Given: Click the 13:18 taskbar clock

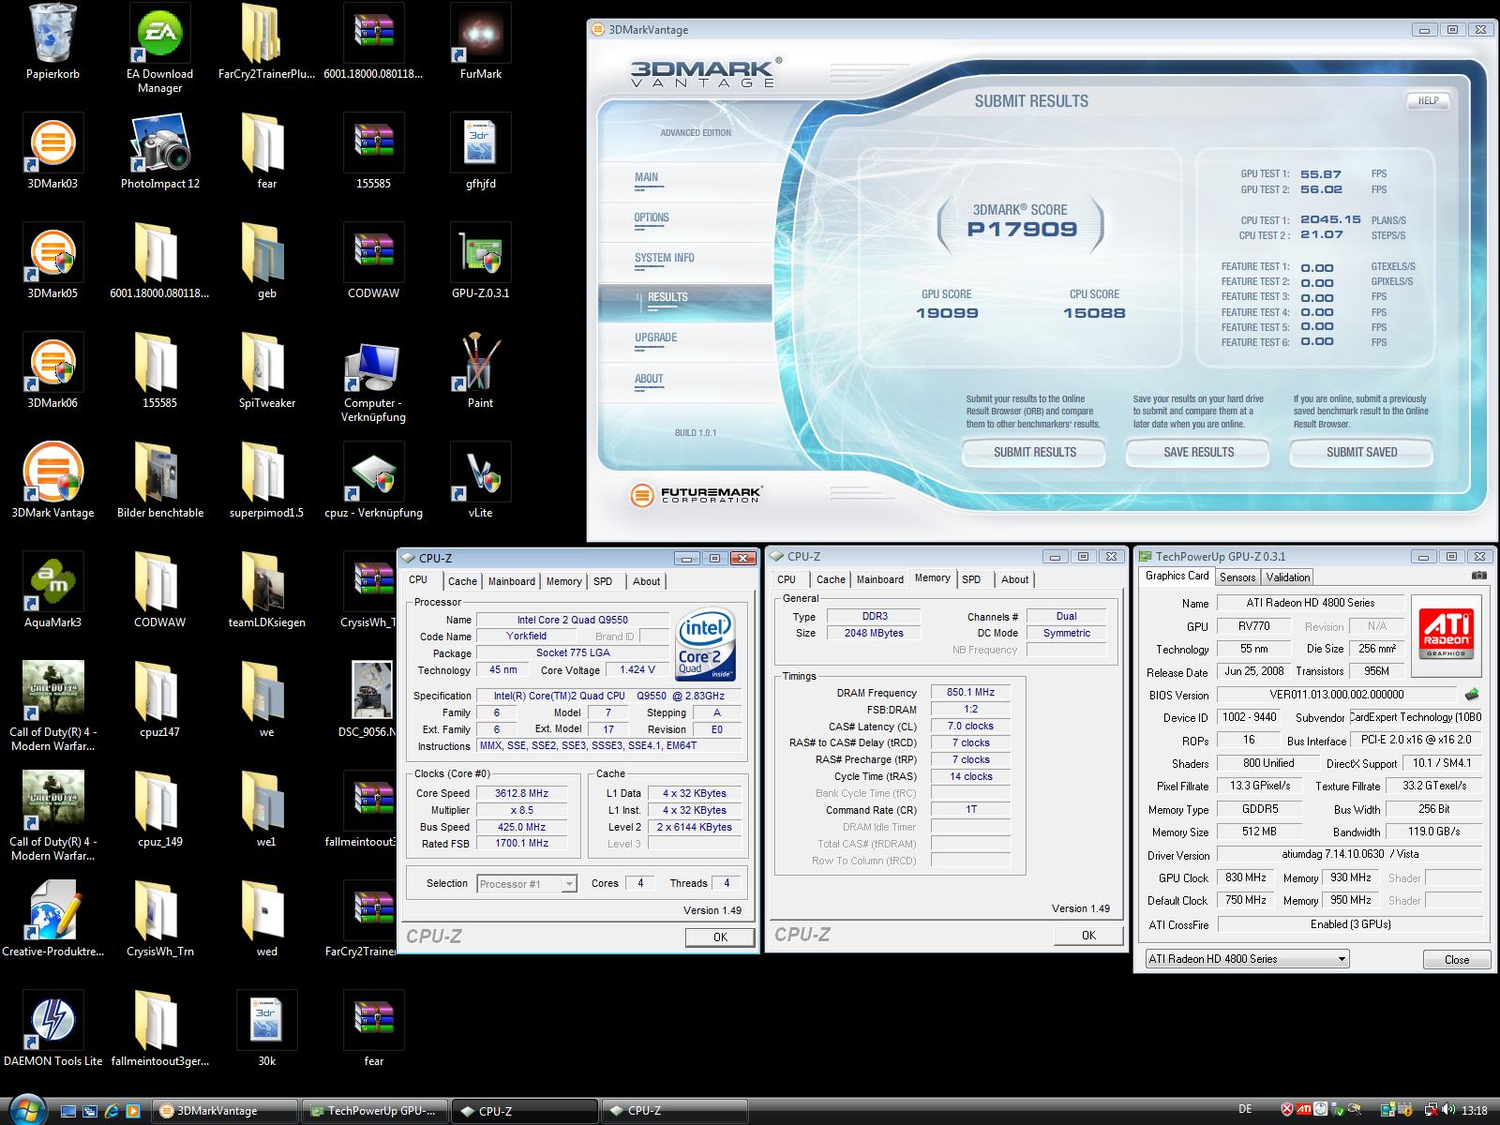Looking at the screenshot, I should pyautogui.click(x=1475, y=1110).
